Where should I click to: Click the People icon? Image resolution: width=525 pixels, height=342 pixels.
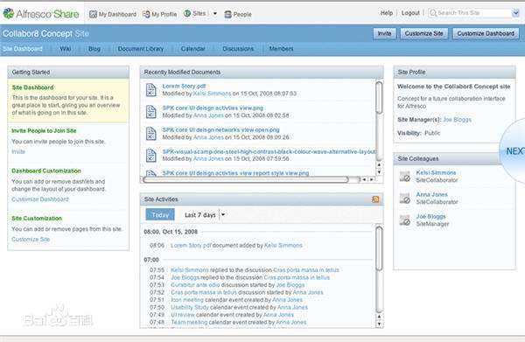coord(228,14)
